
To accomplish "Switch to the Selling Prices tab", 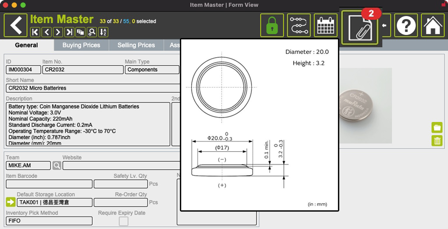I will 136,45.
